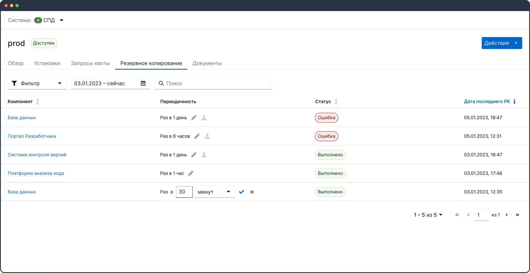Open the Система контроля версий link
Screen dimensions: 530x273
click(37, 155)
